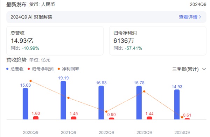The height and width of the screenshot is (137, 210).
Task: Click the blue 总营收 legend dot
Action: click(7, 69)
